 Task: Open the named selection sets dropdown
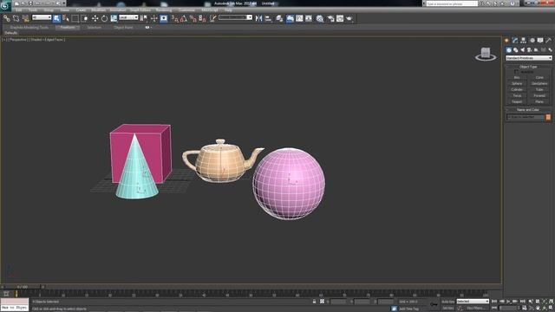coord(235,17)
